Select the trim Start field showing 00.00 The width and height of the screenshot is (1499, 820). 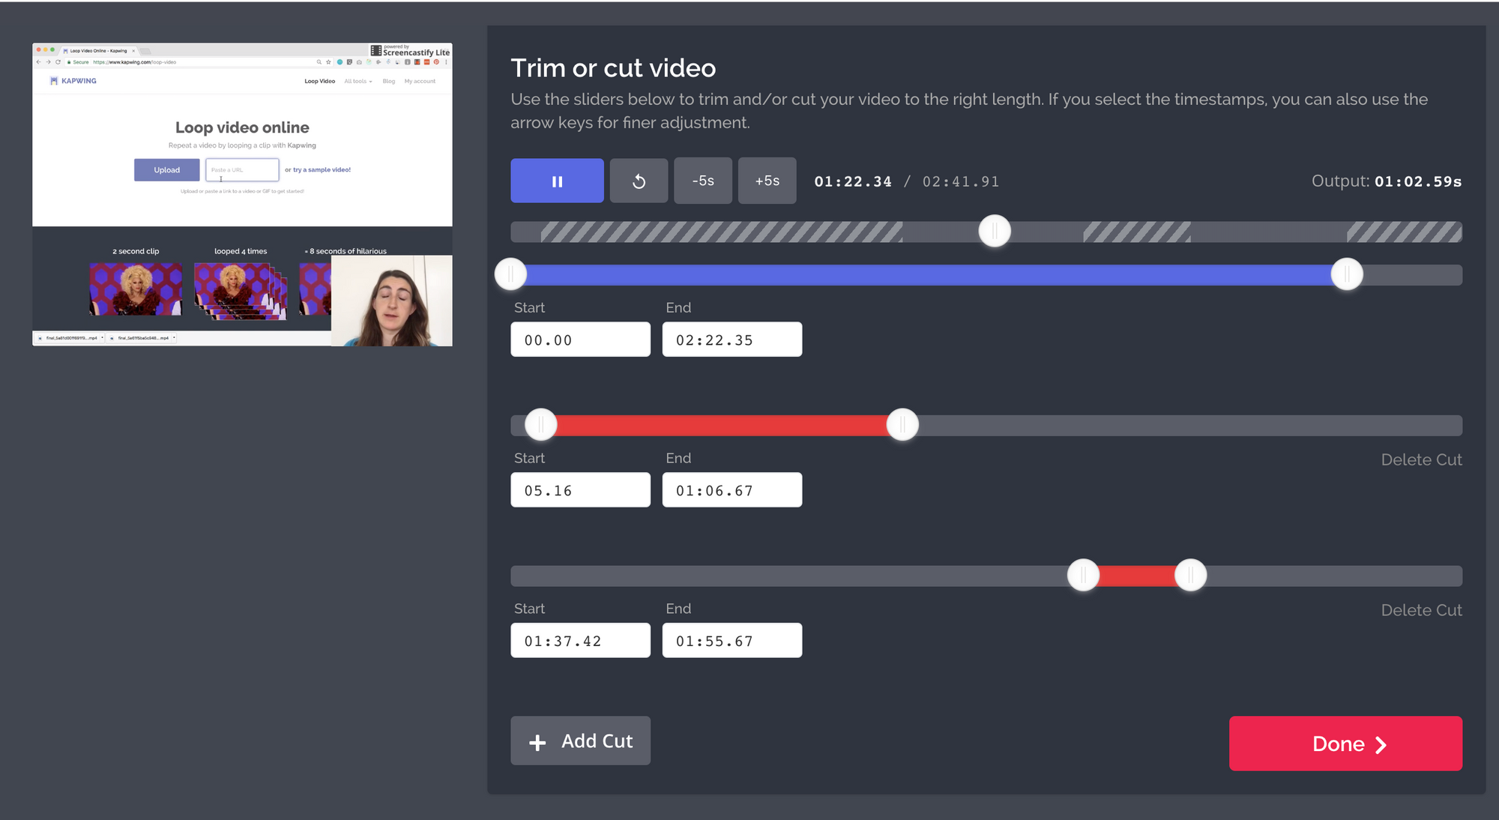(580, 340)
